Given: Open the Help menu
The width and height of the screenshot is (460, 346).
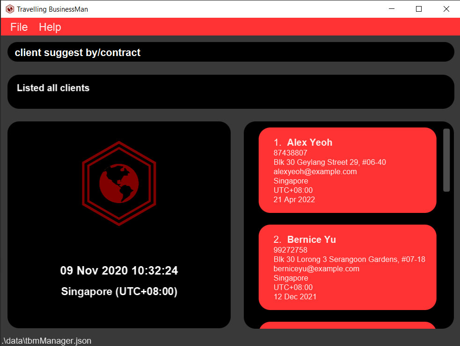Looking at the screenshot, I should (50, 27).
